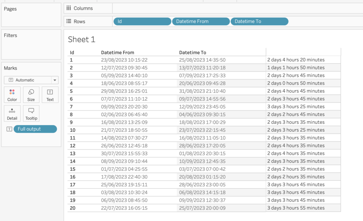363x221 pixels.
Task: Click the Id column header
Action: pos(72,52)
